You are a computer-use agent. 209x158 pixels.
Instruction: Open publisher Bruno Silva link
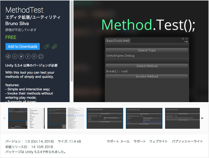(x=17, y=24)
